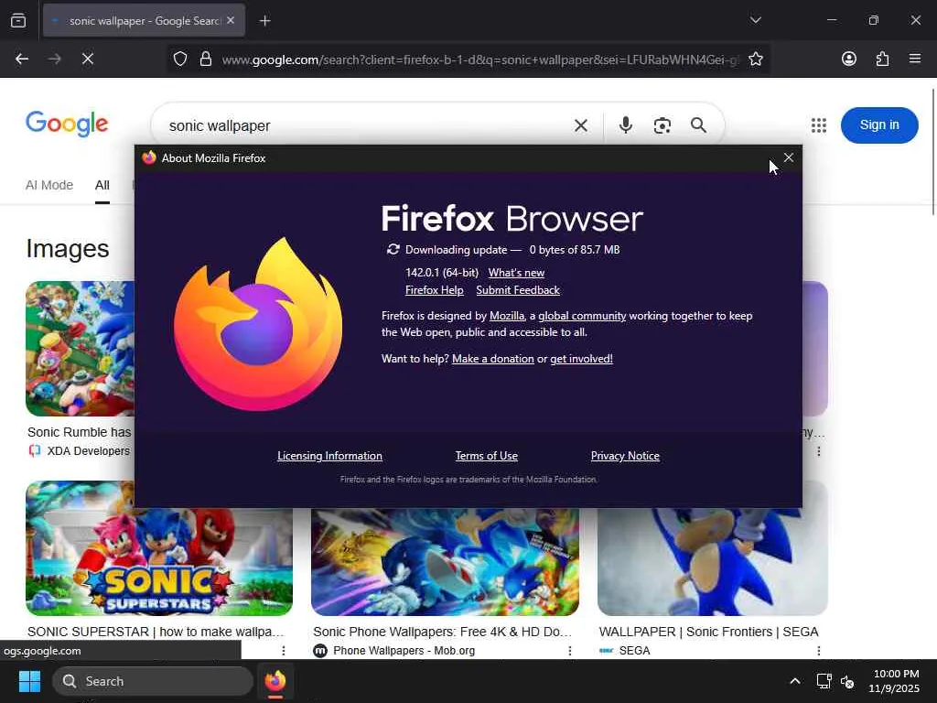Start voice search microphone
Image resolution: width=937 pixels, height=703 pixels.
(x=626, y=125)
